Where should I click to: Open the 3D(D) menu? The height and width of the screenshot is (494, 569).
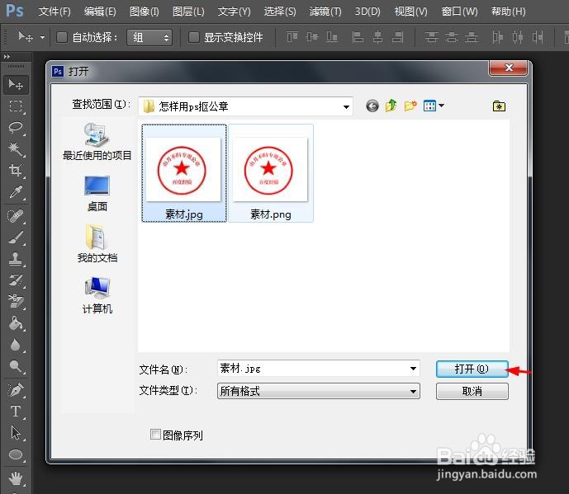367,12
